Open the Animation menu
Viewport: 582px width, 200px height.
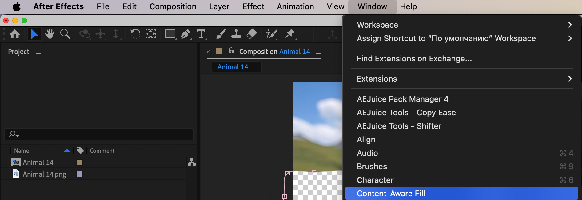295,6
